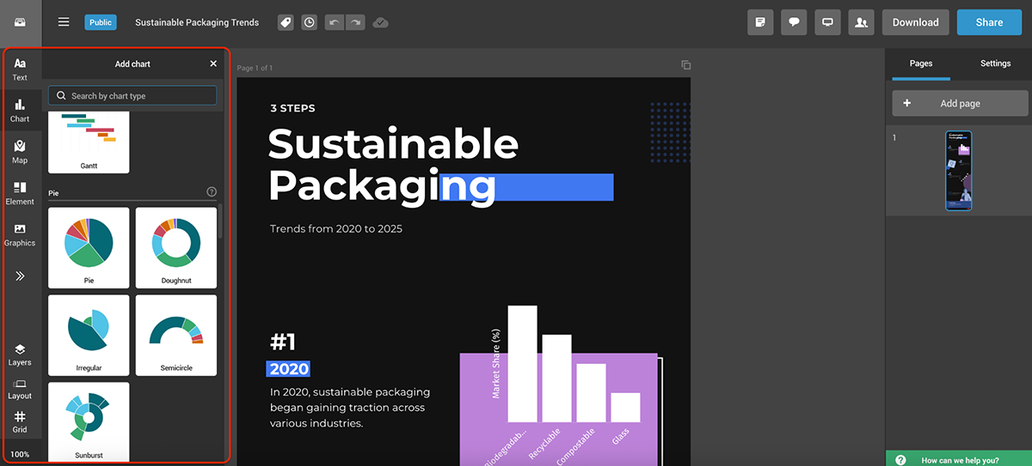
Task: Click the Pie section help icon
Action: 212,192
